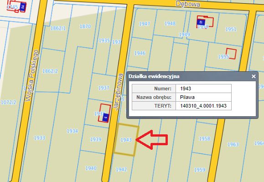Click parcel label 1963
Viewport: 264px width, 182px height.
(233, 144)
